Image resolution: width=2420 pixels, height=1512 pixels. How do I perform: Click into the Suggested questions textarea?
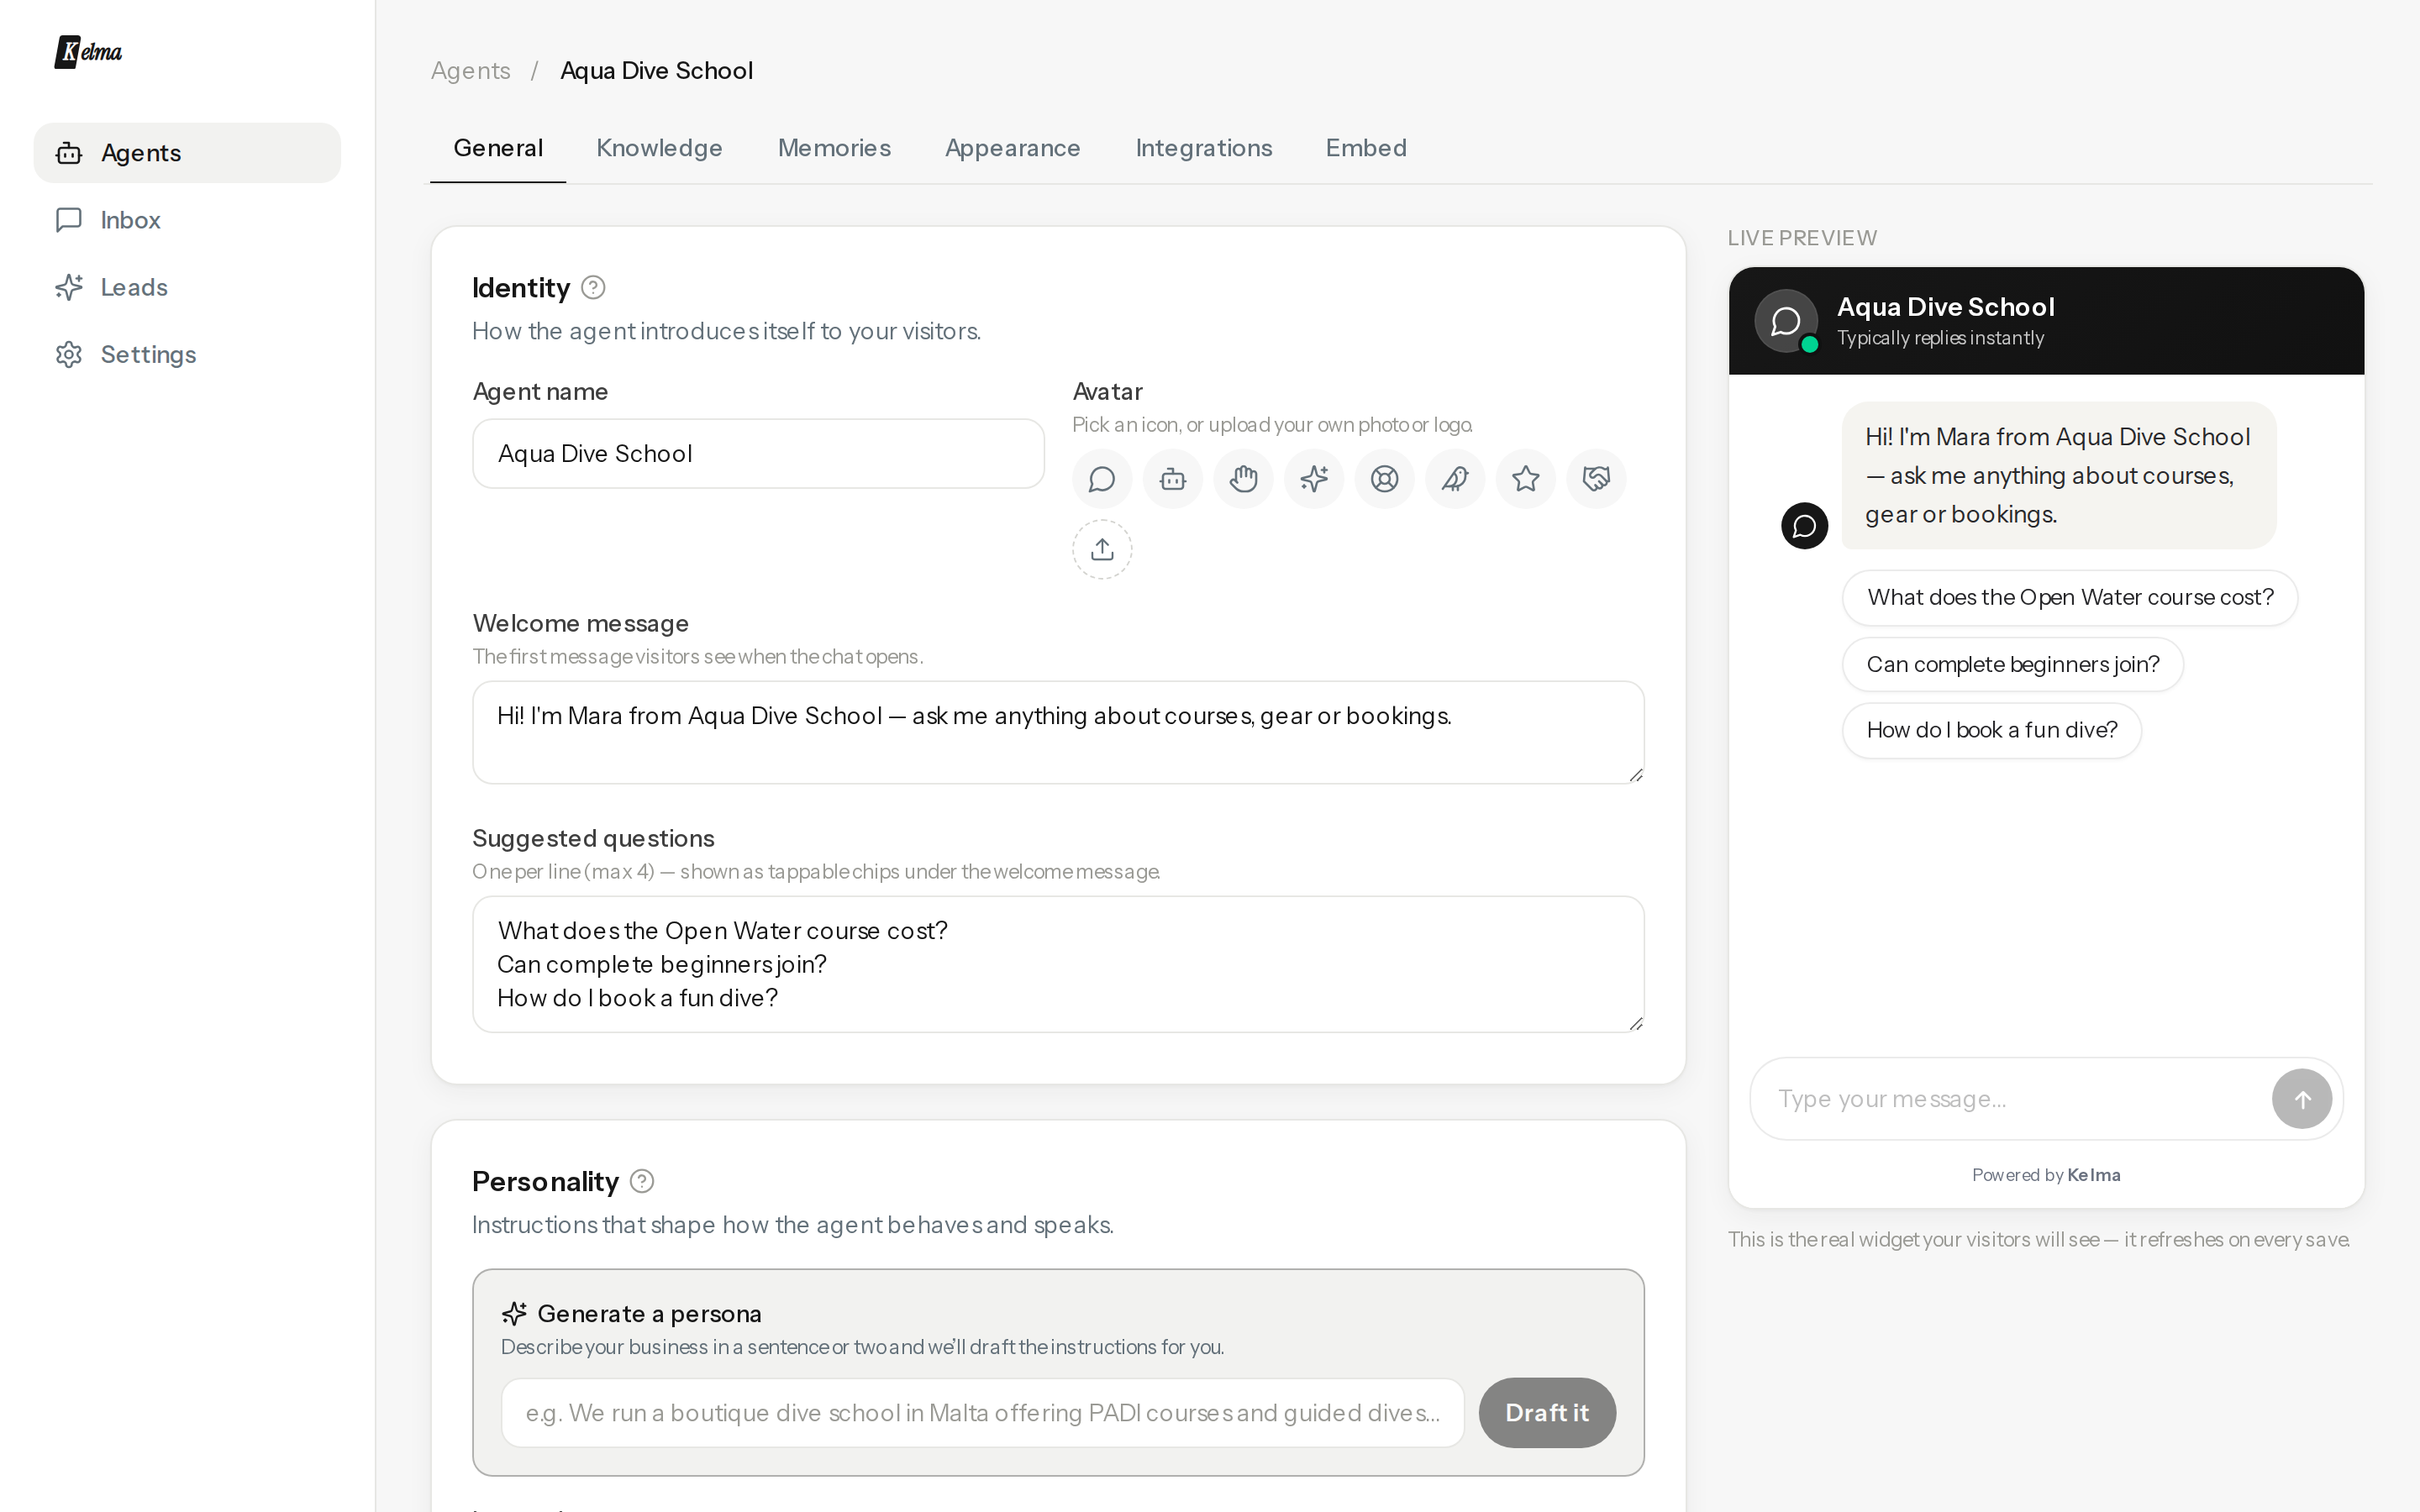(1058, 964)
